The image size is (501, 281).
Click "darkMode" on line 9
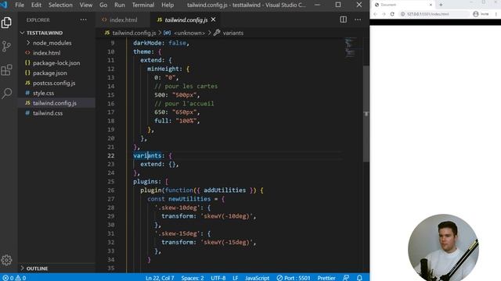[147, 43]
